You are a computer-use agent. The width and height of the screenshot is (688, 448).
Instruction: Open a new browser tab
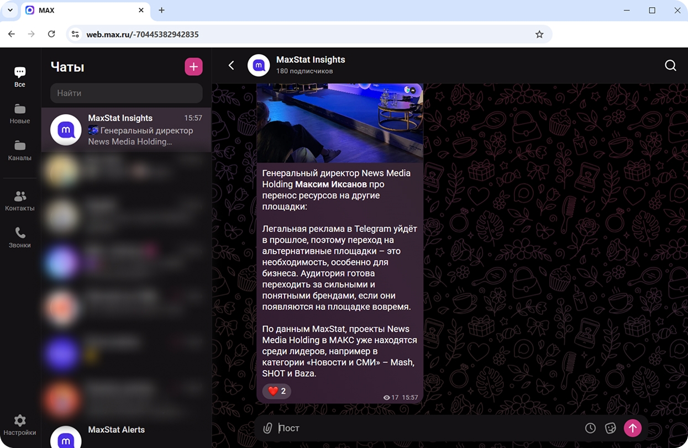pyautogui.click(x=162, y=10)
